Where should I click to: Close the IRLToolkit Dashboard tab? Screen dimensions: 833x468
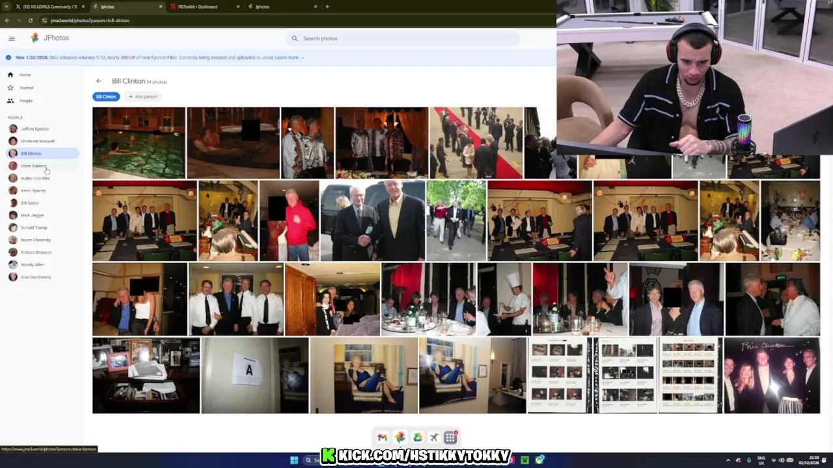[x=238, y=6]
